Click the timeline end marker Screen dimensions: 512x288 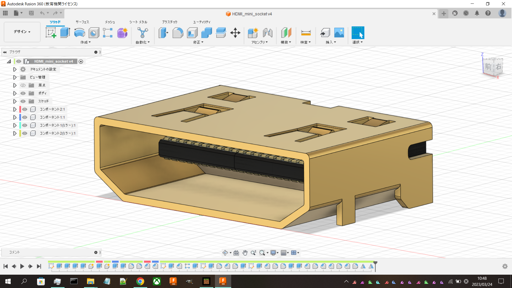pos(375,266)
